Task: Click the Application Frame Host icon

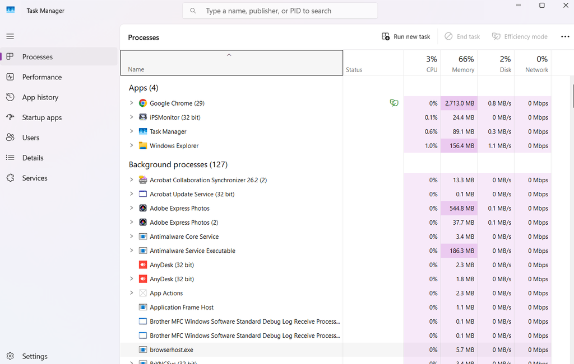Action: [x=143, y=308]
